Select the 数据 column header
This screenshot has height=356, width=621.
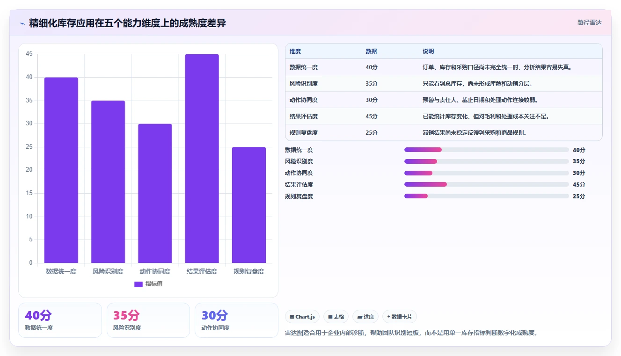pyautogui.click(x=371, y=51)
